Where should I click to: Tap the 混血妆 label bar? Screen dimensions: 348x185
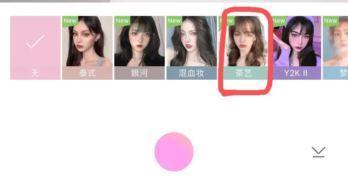click(192, 73)
